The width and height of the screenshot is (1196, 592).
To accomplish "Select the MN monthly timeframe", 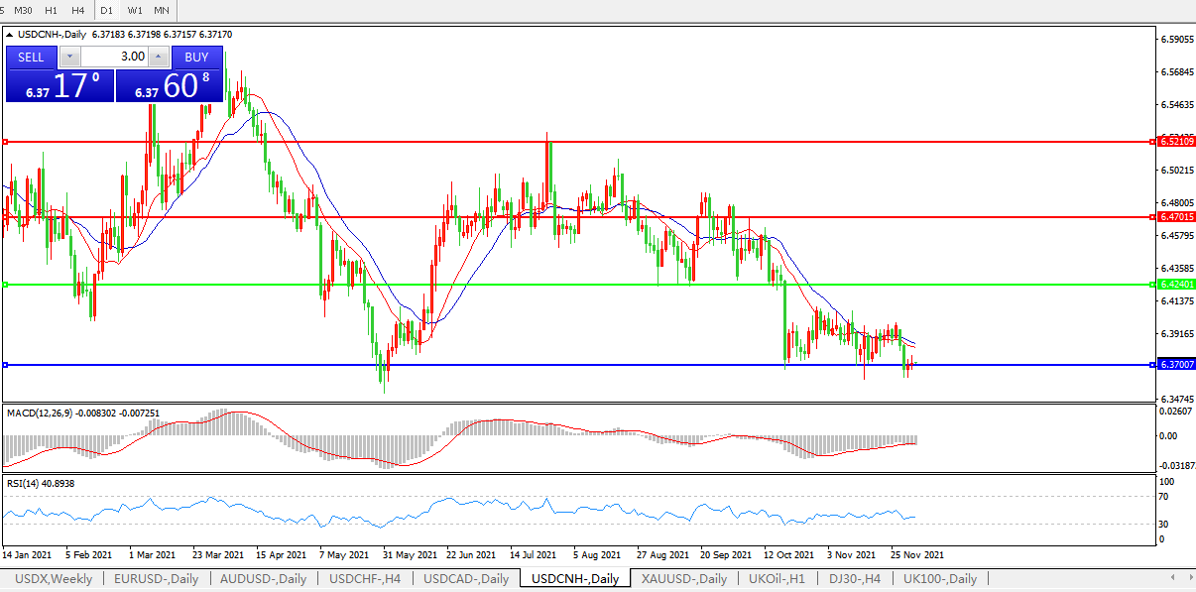I will [x=161, y=10].
